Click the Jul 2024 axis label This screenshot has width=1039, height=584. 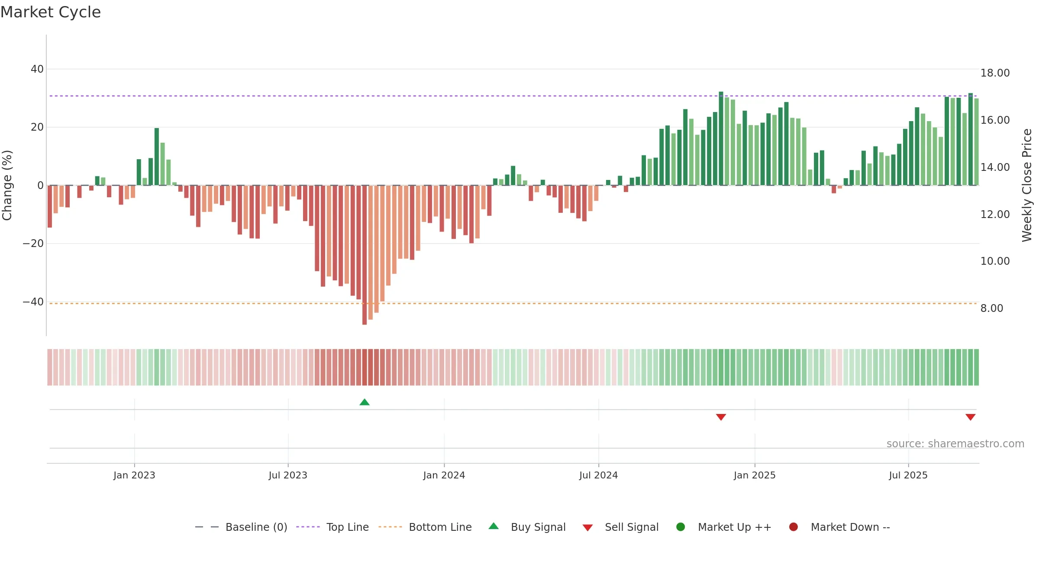coord(599,475)
